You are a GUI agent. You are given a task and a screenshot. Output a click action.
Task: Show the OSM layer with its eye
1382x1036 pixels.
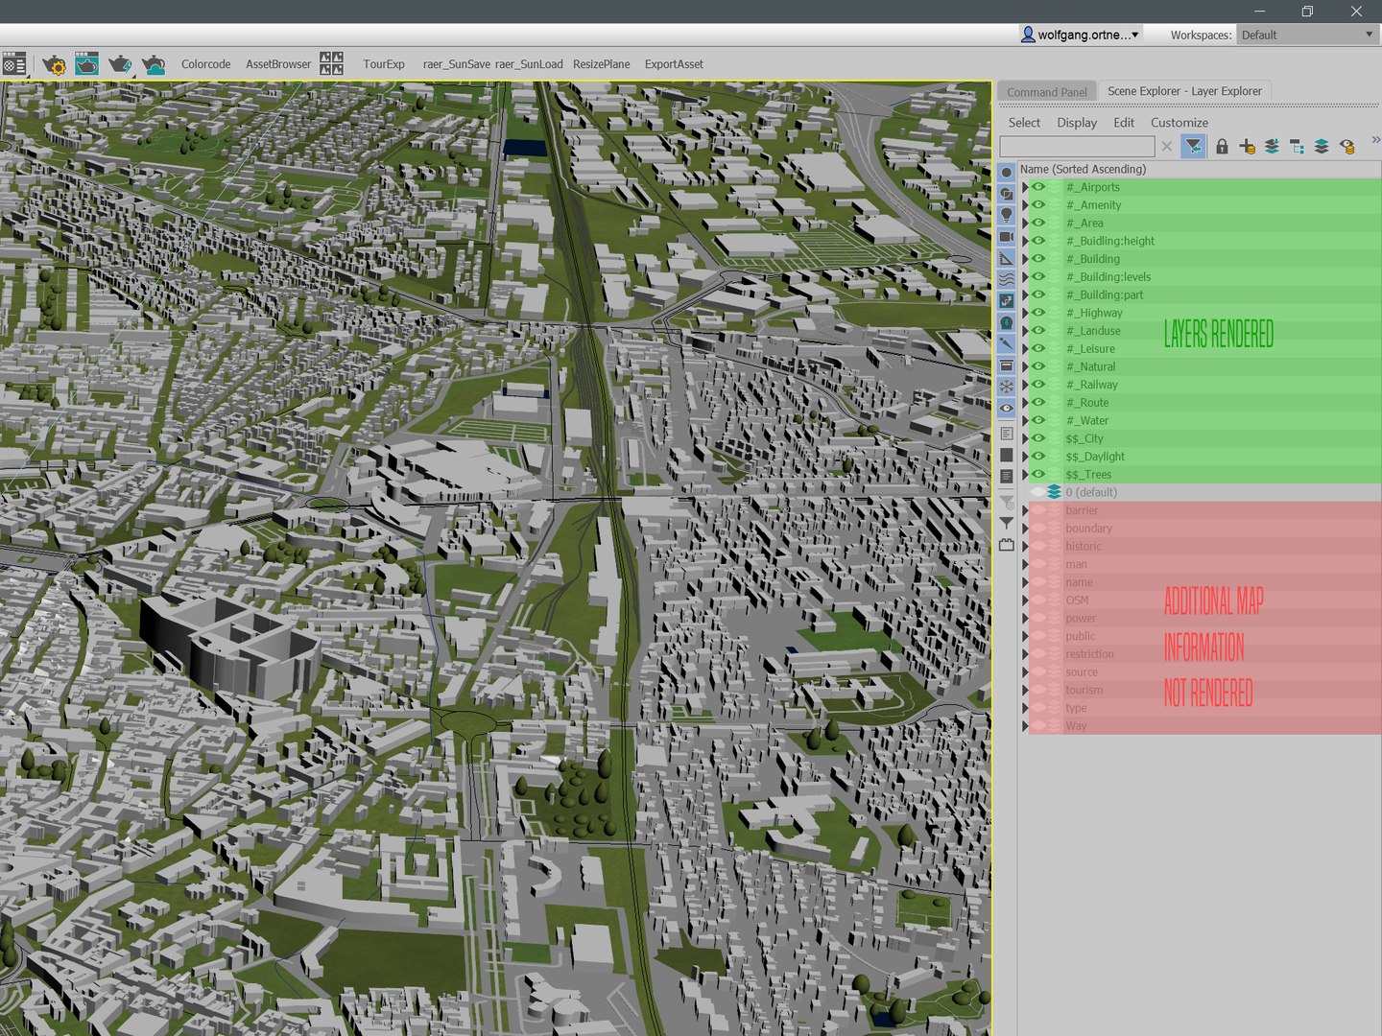1038,600
